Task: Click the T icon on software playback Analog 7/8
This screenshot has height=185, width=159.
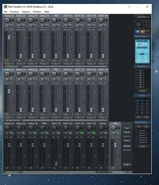Action: pos(48,91)
